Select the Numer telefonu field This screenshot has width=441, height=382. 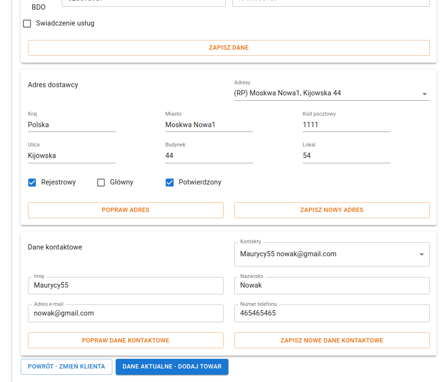(332, 313)
